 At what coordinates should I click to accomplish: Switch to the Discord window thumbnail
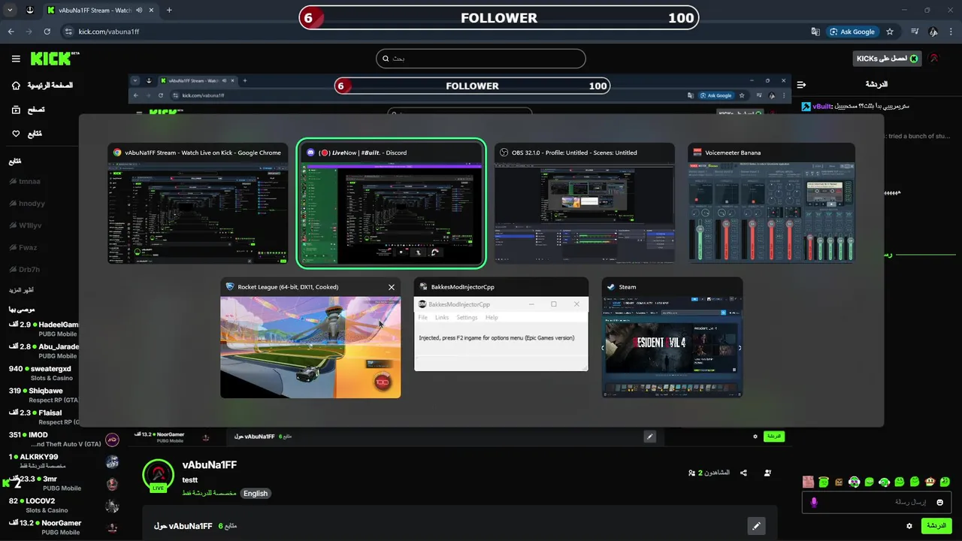pyautogui.click(x=391, y=203)
